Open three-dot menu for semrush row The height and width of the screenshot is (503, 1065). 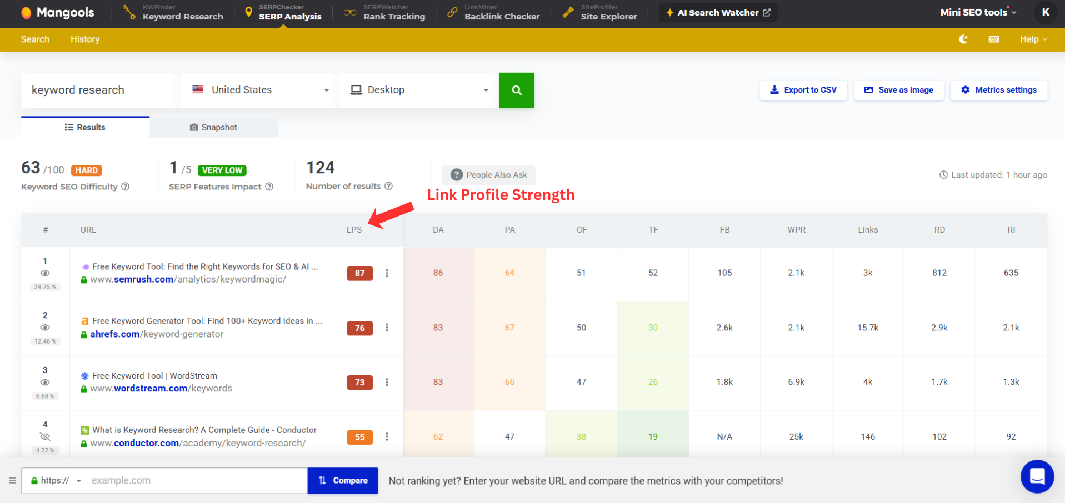(x=387, y=273)
